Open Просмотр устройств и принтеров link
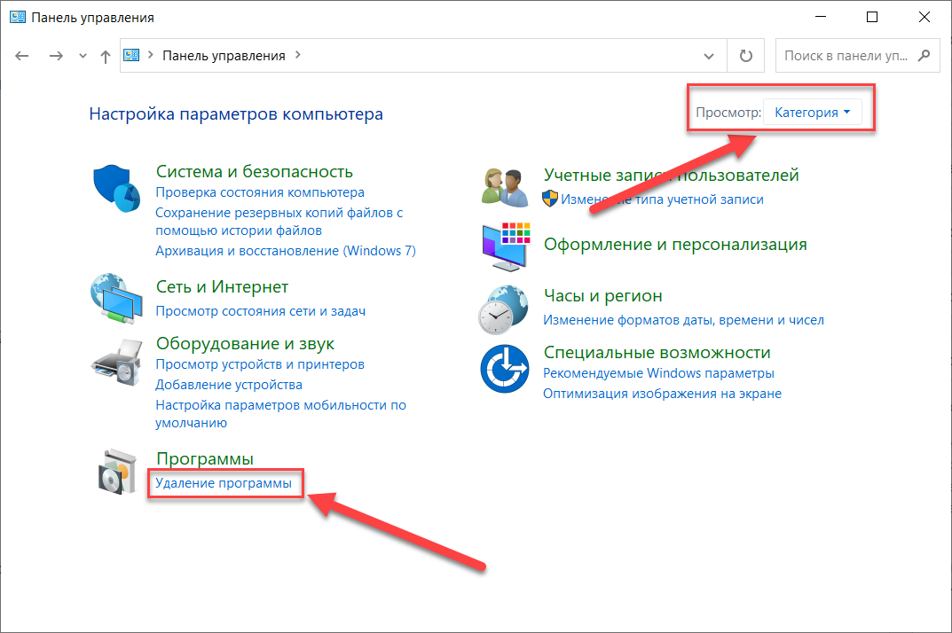The height and width of the screenshot is (633, 952). coord(260,364)
